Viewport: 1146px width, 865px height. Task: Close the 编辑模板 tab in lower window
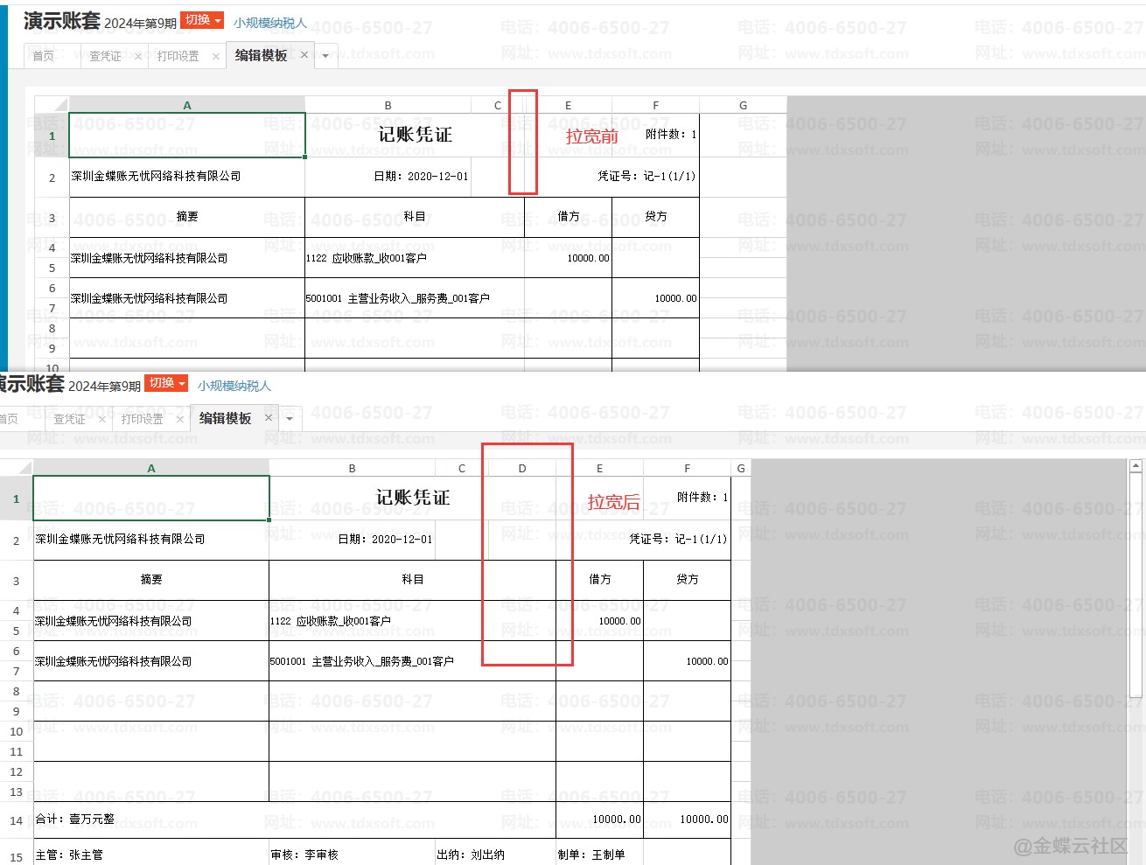(x=269, y=418)
